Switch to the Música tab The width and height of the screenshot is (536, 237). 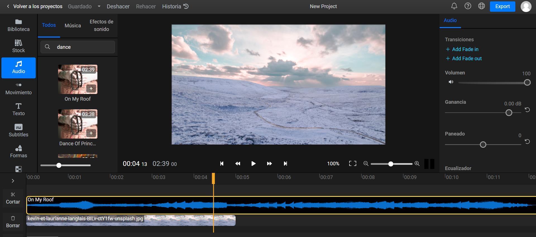point(73,26)
